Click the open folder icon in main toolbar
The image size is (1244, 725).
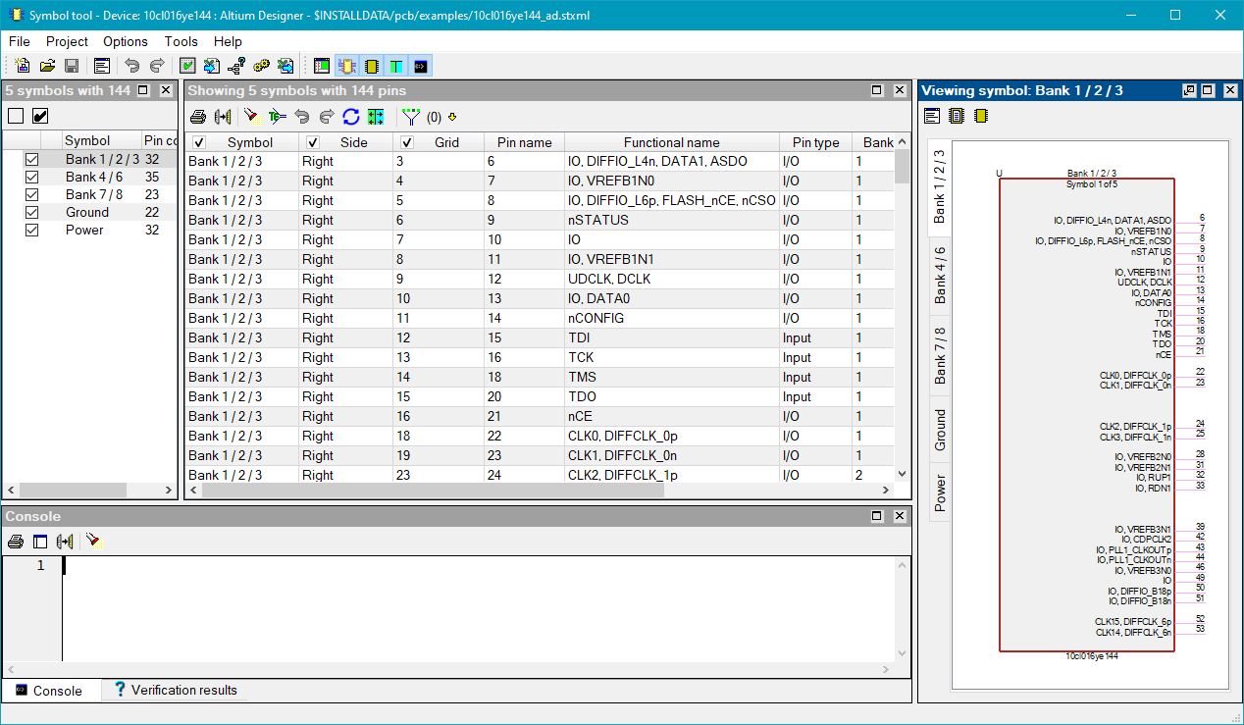(47, 66)
